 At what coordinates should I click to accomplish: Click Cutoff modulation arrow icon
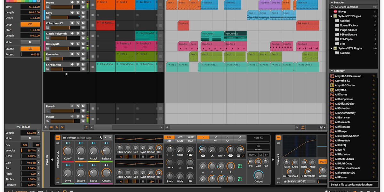click(68, 143)
